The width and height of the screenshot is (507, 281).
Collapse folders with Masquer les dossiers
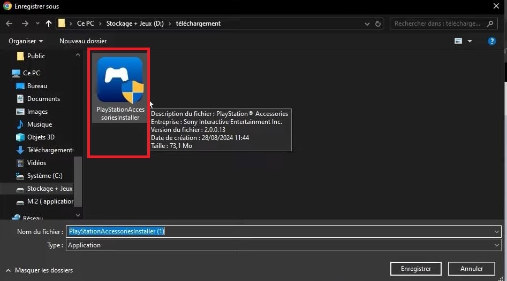point(39,270)
